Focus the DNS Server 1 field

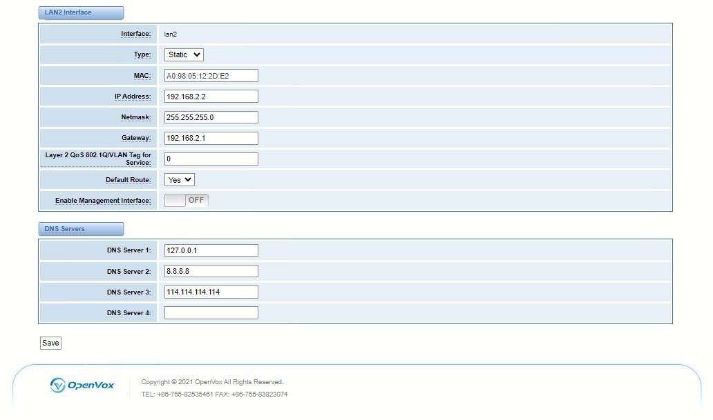coord(211,250)
